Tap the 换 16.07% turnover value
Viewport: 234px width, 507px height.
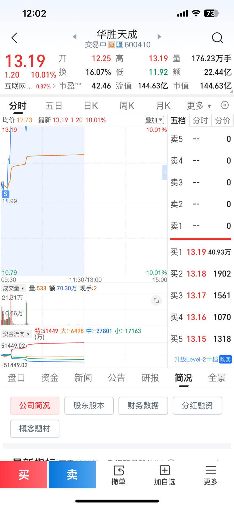98,72
